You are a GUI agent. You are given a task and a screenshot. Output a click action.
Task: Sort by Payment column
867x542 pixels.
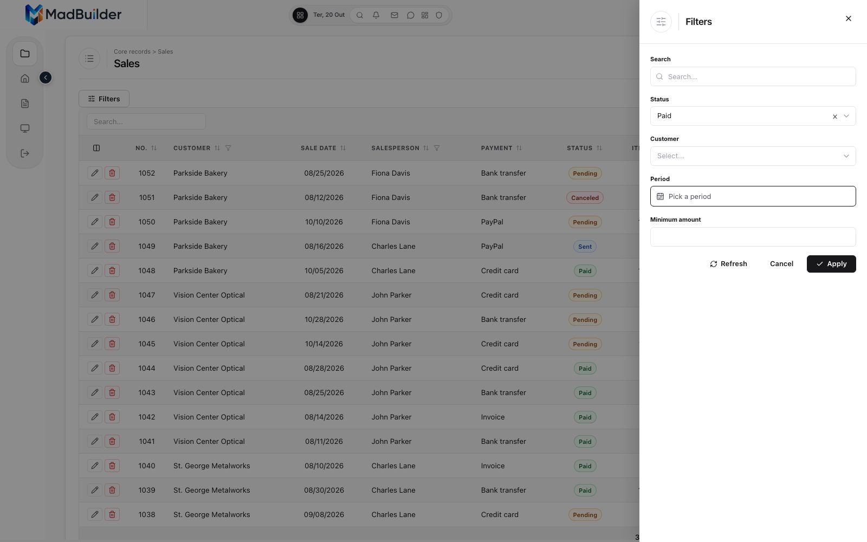point(519,148)
